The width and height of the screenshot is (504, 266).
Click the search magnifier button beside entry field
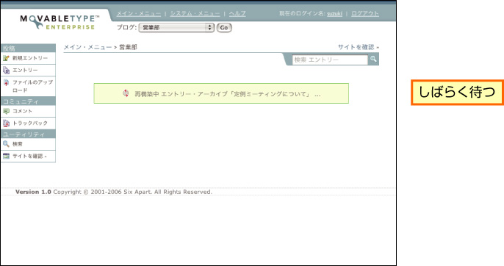373,60
